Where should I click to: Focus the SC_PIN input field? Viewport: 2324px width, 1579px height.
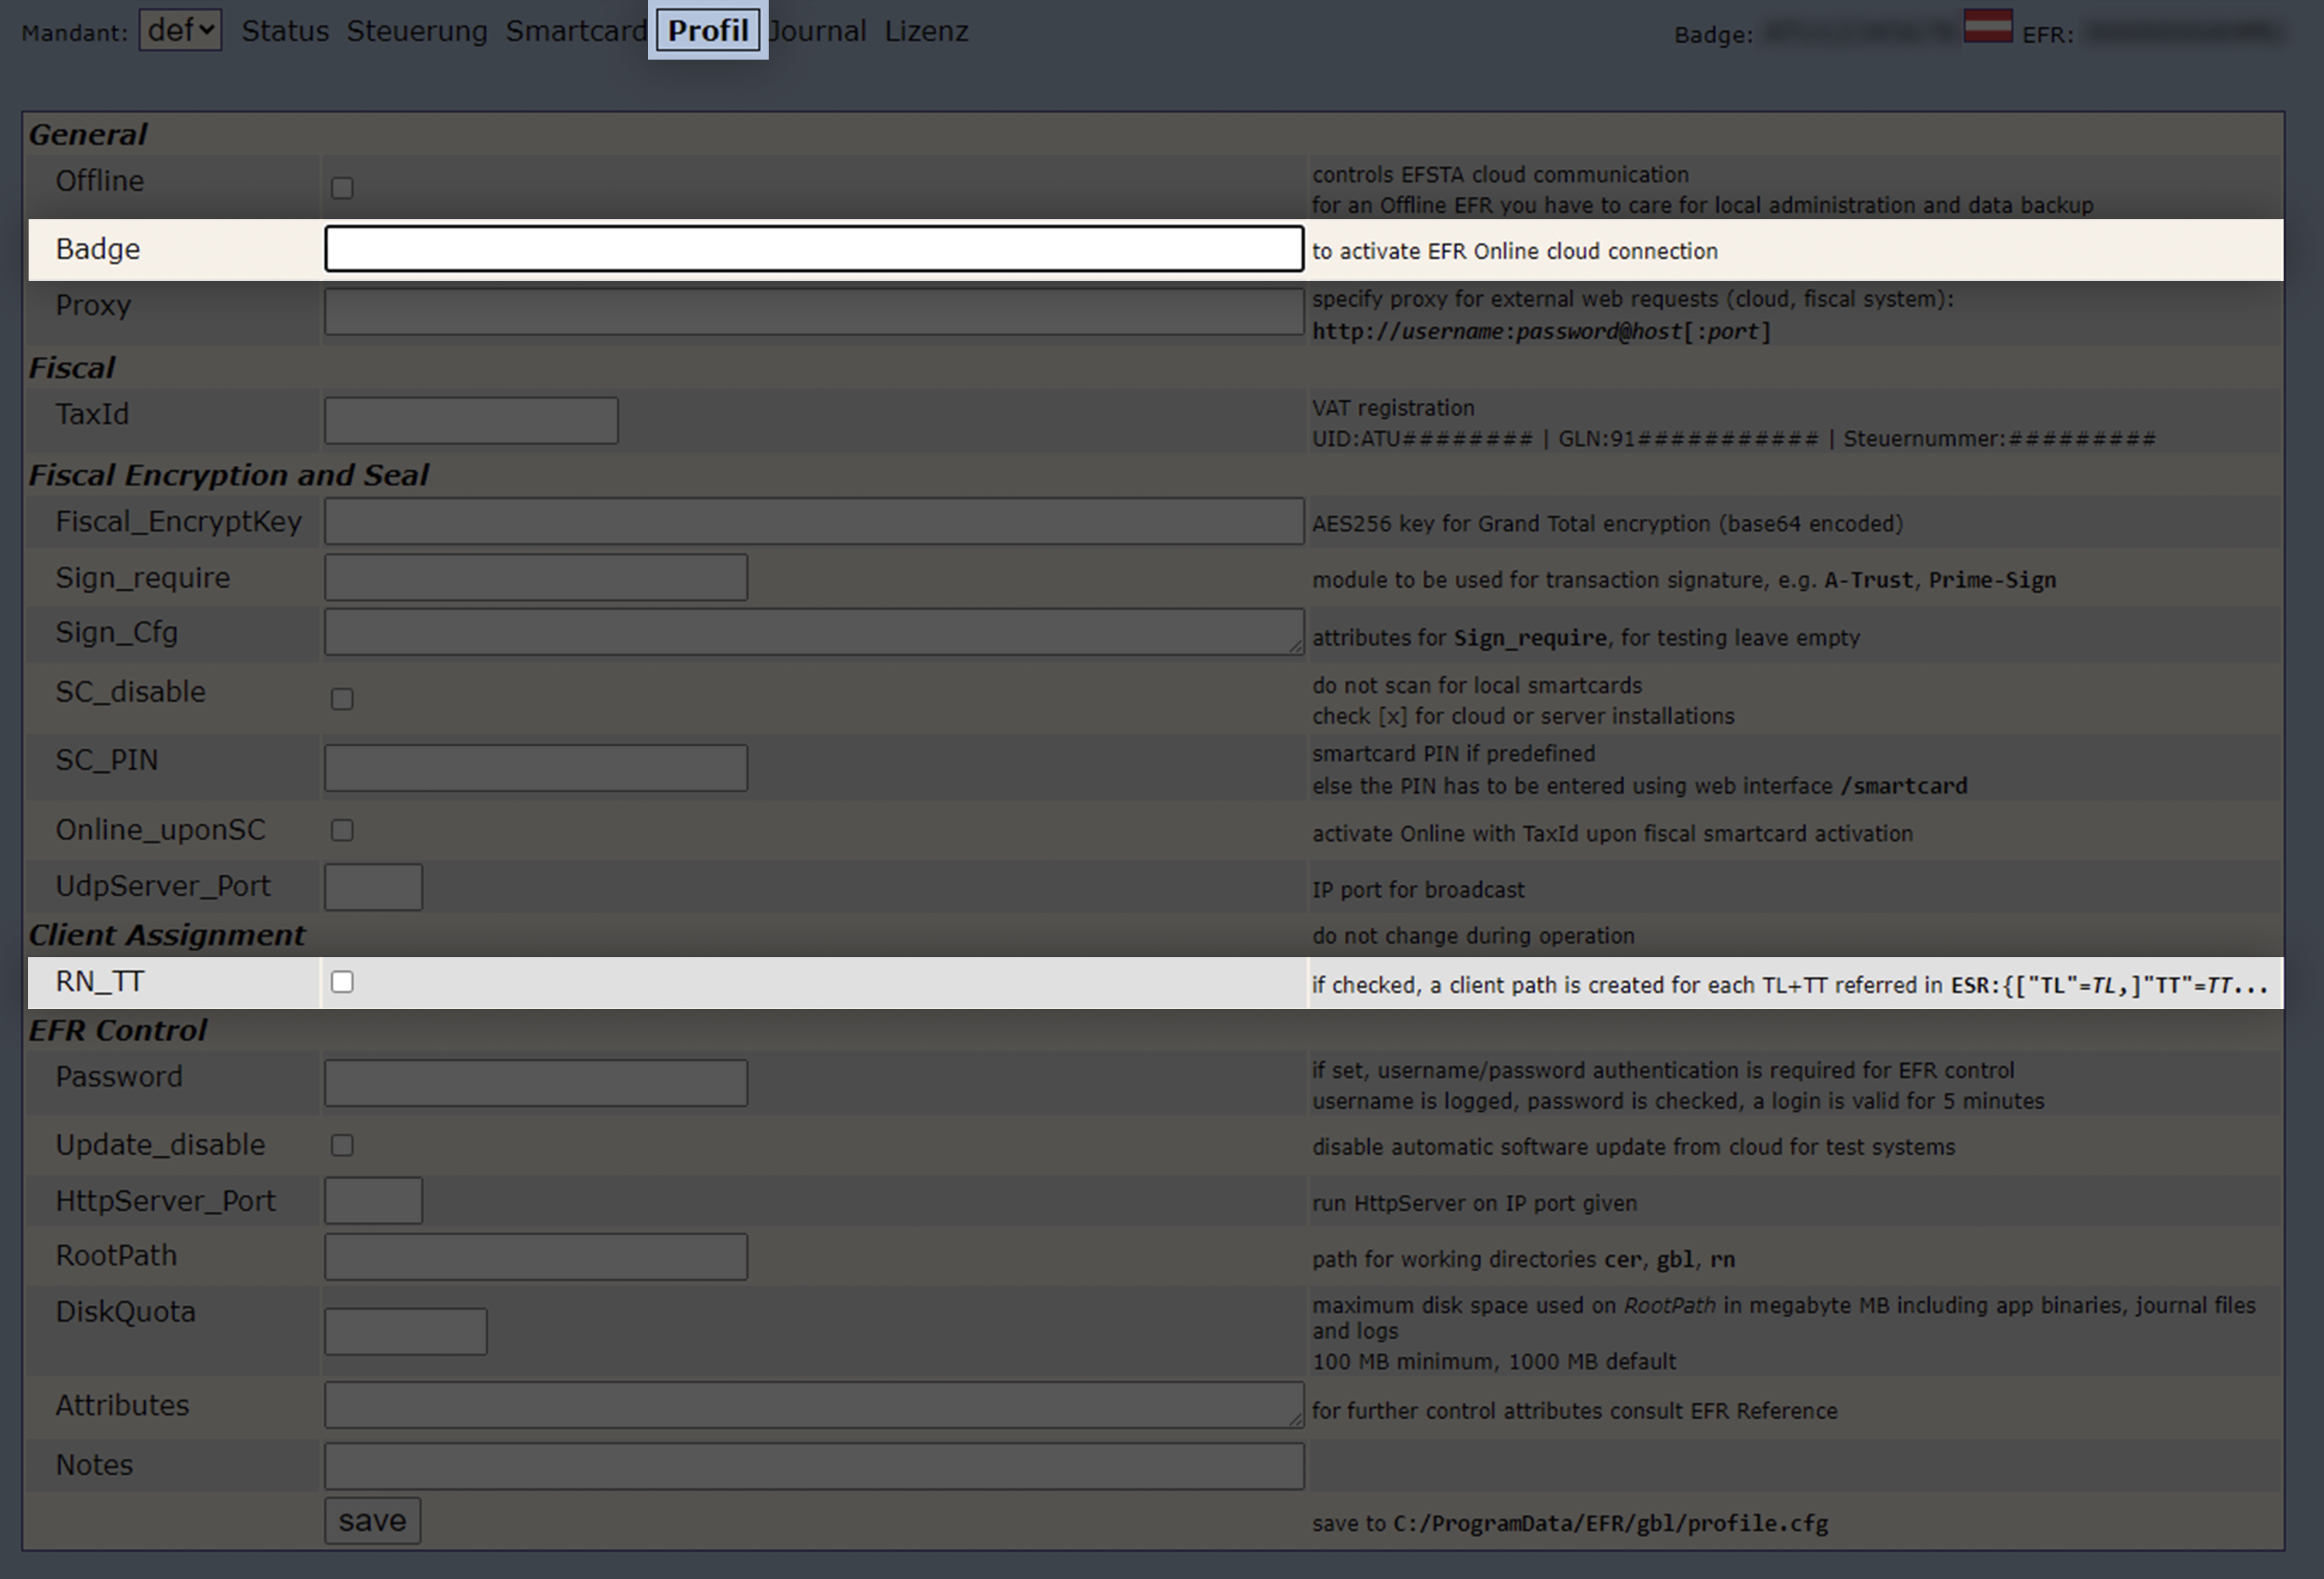point(535,767)
